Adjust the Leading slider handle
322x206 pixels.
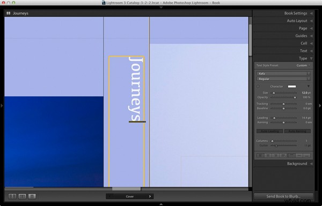pyautogui.click(x=274, y=118)
